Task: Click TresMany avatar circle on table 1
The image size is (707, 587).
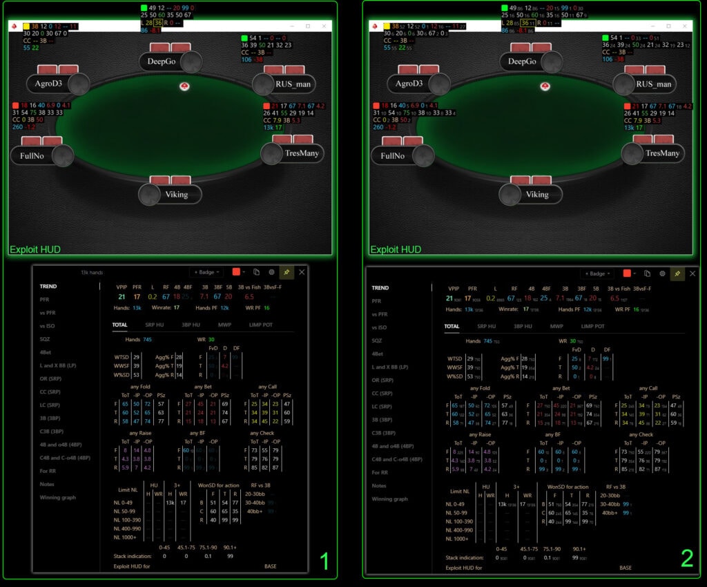Action: (271, 154)
